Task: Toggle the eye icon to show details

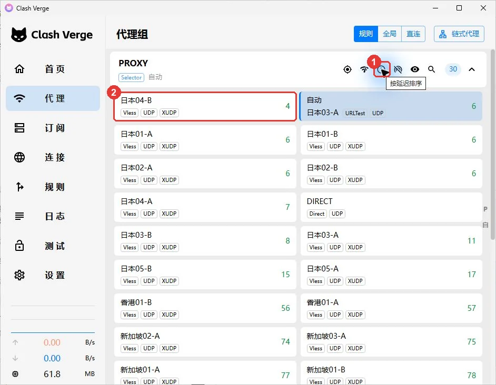Action: 415,69
